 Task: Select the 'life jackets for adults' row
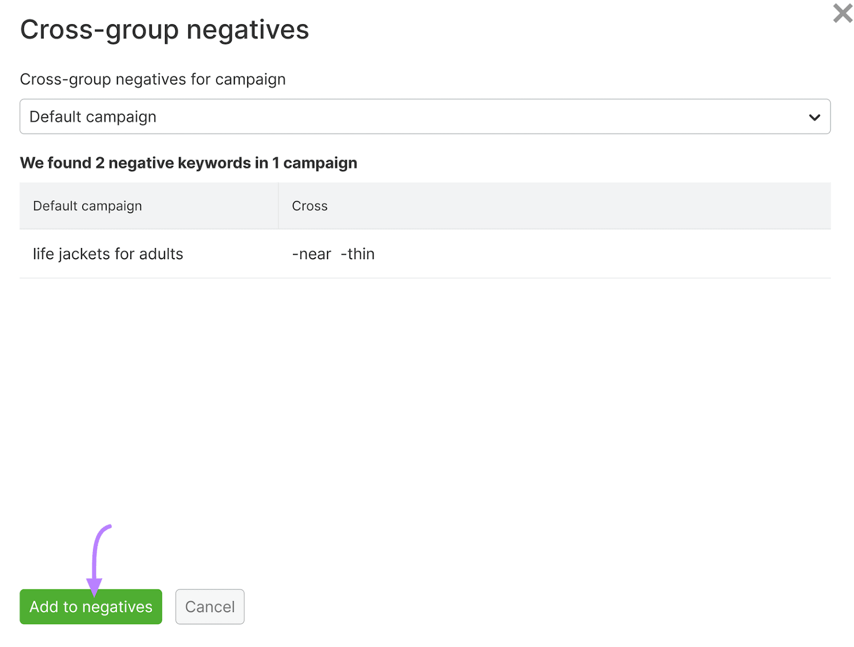tap(425, 254)
